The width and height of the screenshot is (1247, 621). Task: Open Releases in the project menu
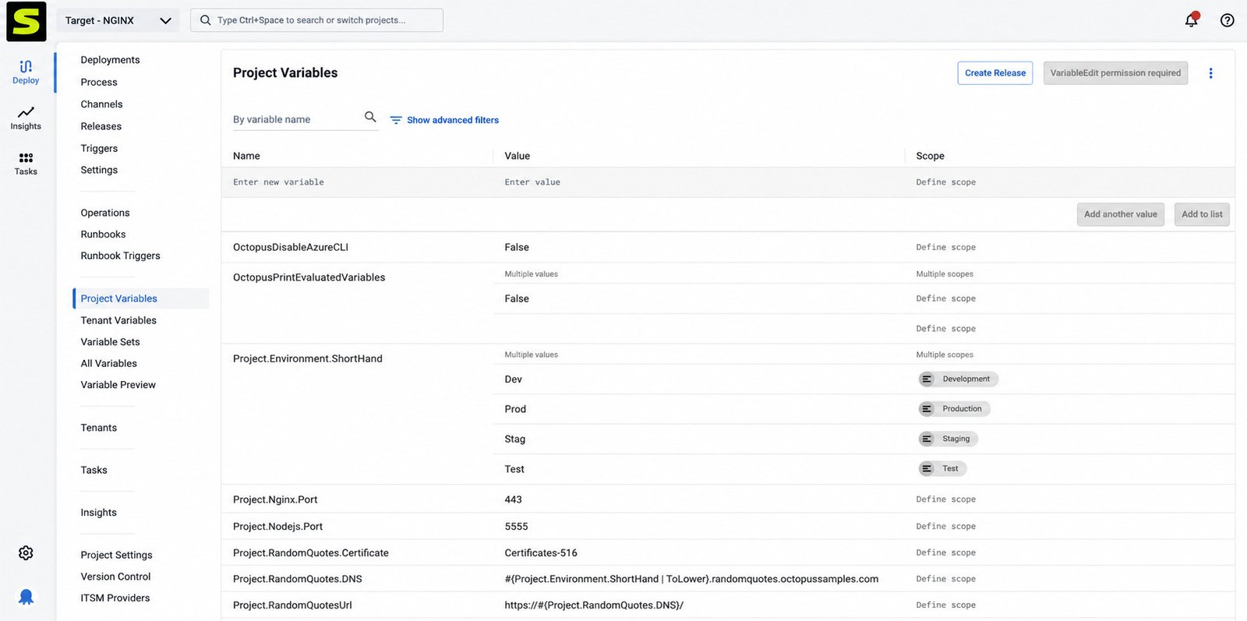[x=101, y=126]
